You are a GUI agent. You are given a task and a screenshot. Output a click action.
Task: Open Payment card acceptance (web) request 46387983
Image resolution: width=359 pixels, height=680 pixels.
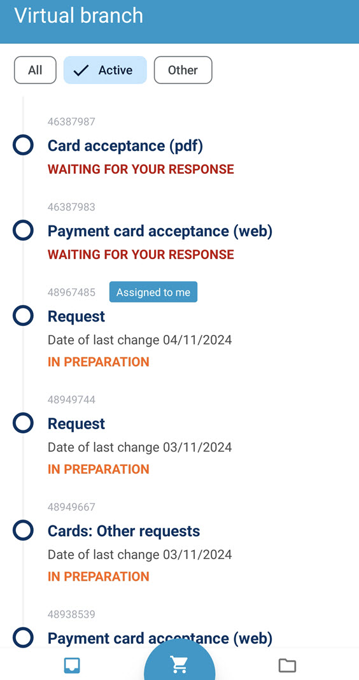click(x=160, y=231)
